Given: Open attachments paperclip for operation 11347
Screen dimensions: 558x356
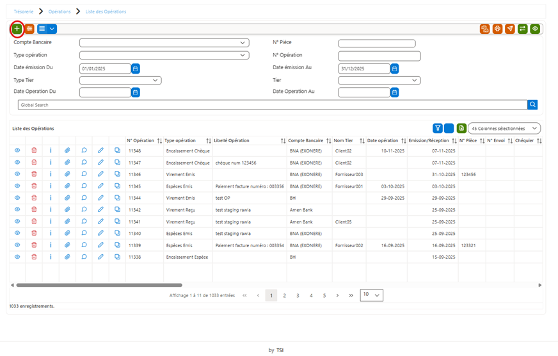Looking at the screenshot, I should (67, 163).
